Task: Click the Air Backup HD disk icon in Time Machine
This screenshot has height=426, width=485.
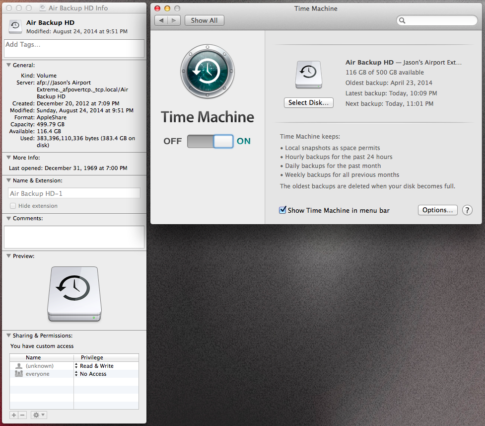Action: coord(309,75)
